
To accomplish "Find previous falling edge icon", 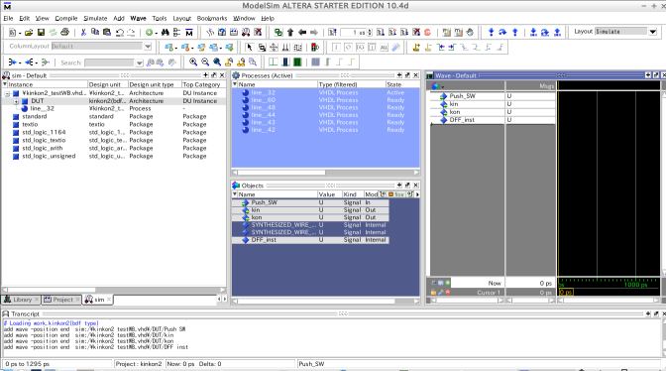I will click(464, 48).
